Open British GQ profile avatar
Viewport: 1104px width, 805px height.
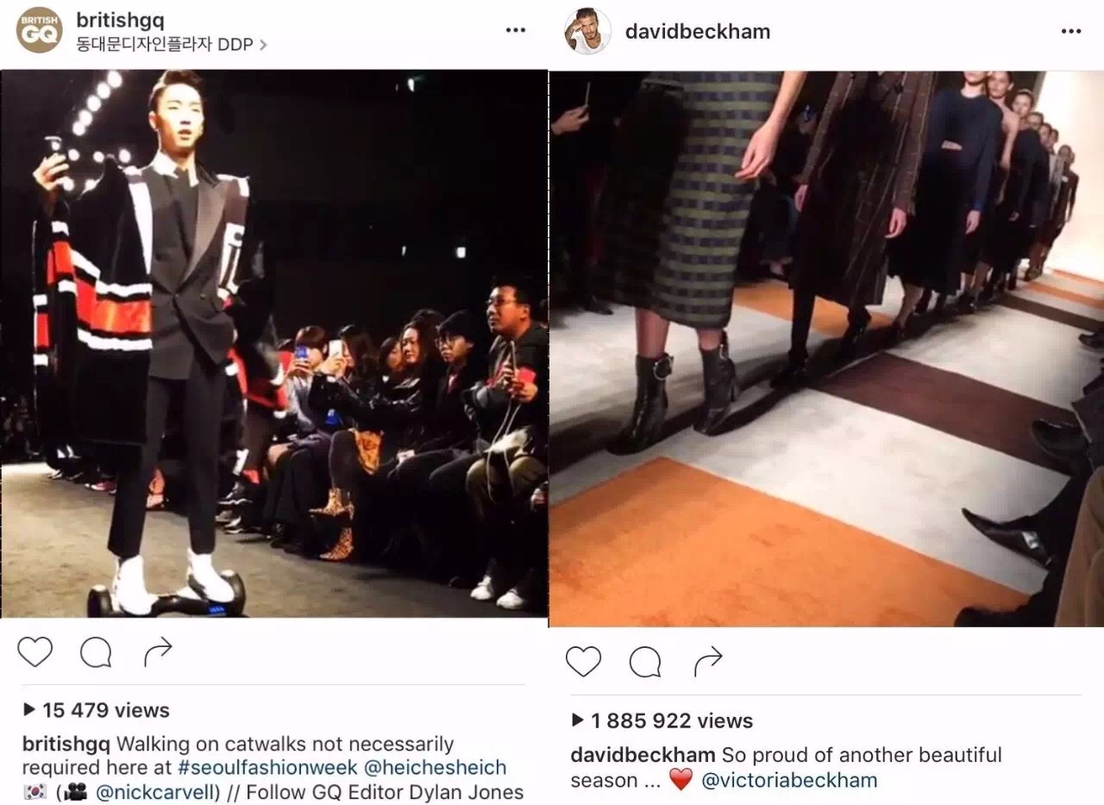[x=39, y=30]
